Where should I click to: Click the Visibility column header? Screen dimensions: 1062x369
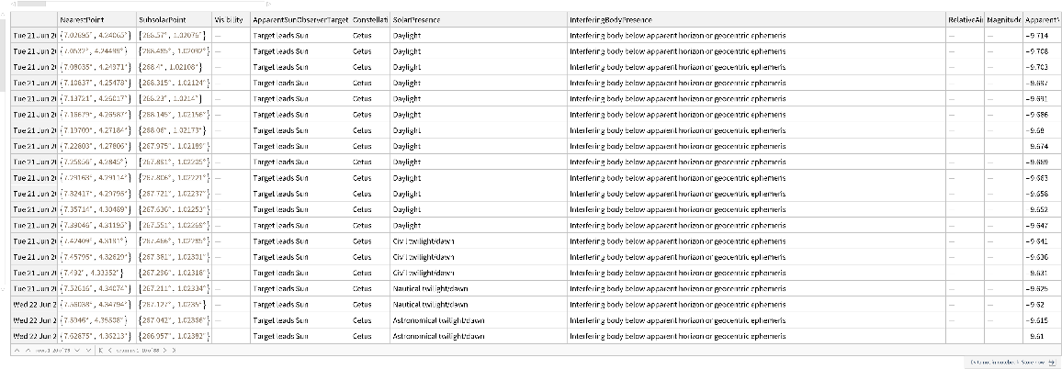click(x=230, y=18)
